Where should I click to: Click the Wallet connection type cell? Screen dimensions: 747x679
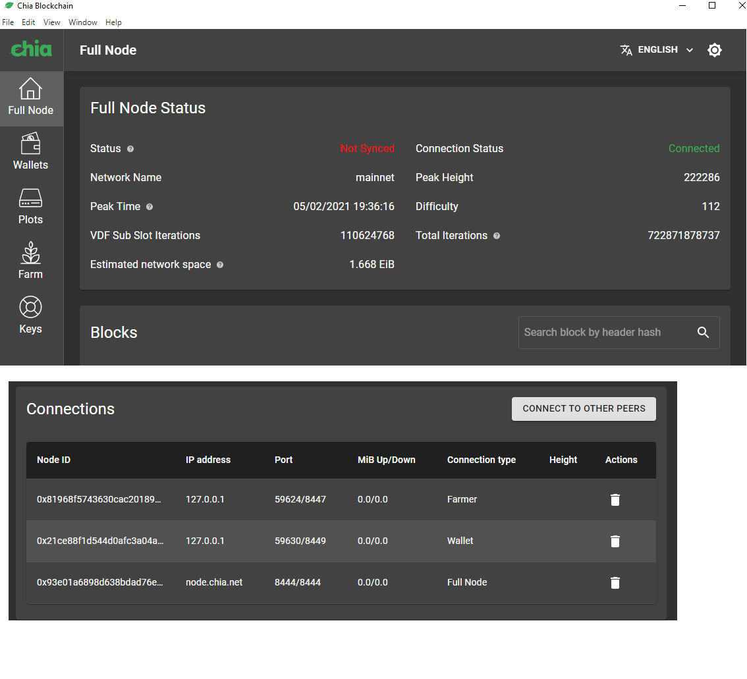(460, 541)
